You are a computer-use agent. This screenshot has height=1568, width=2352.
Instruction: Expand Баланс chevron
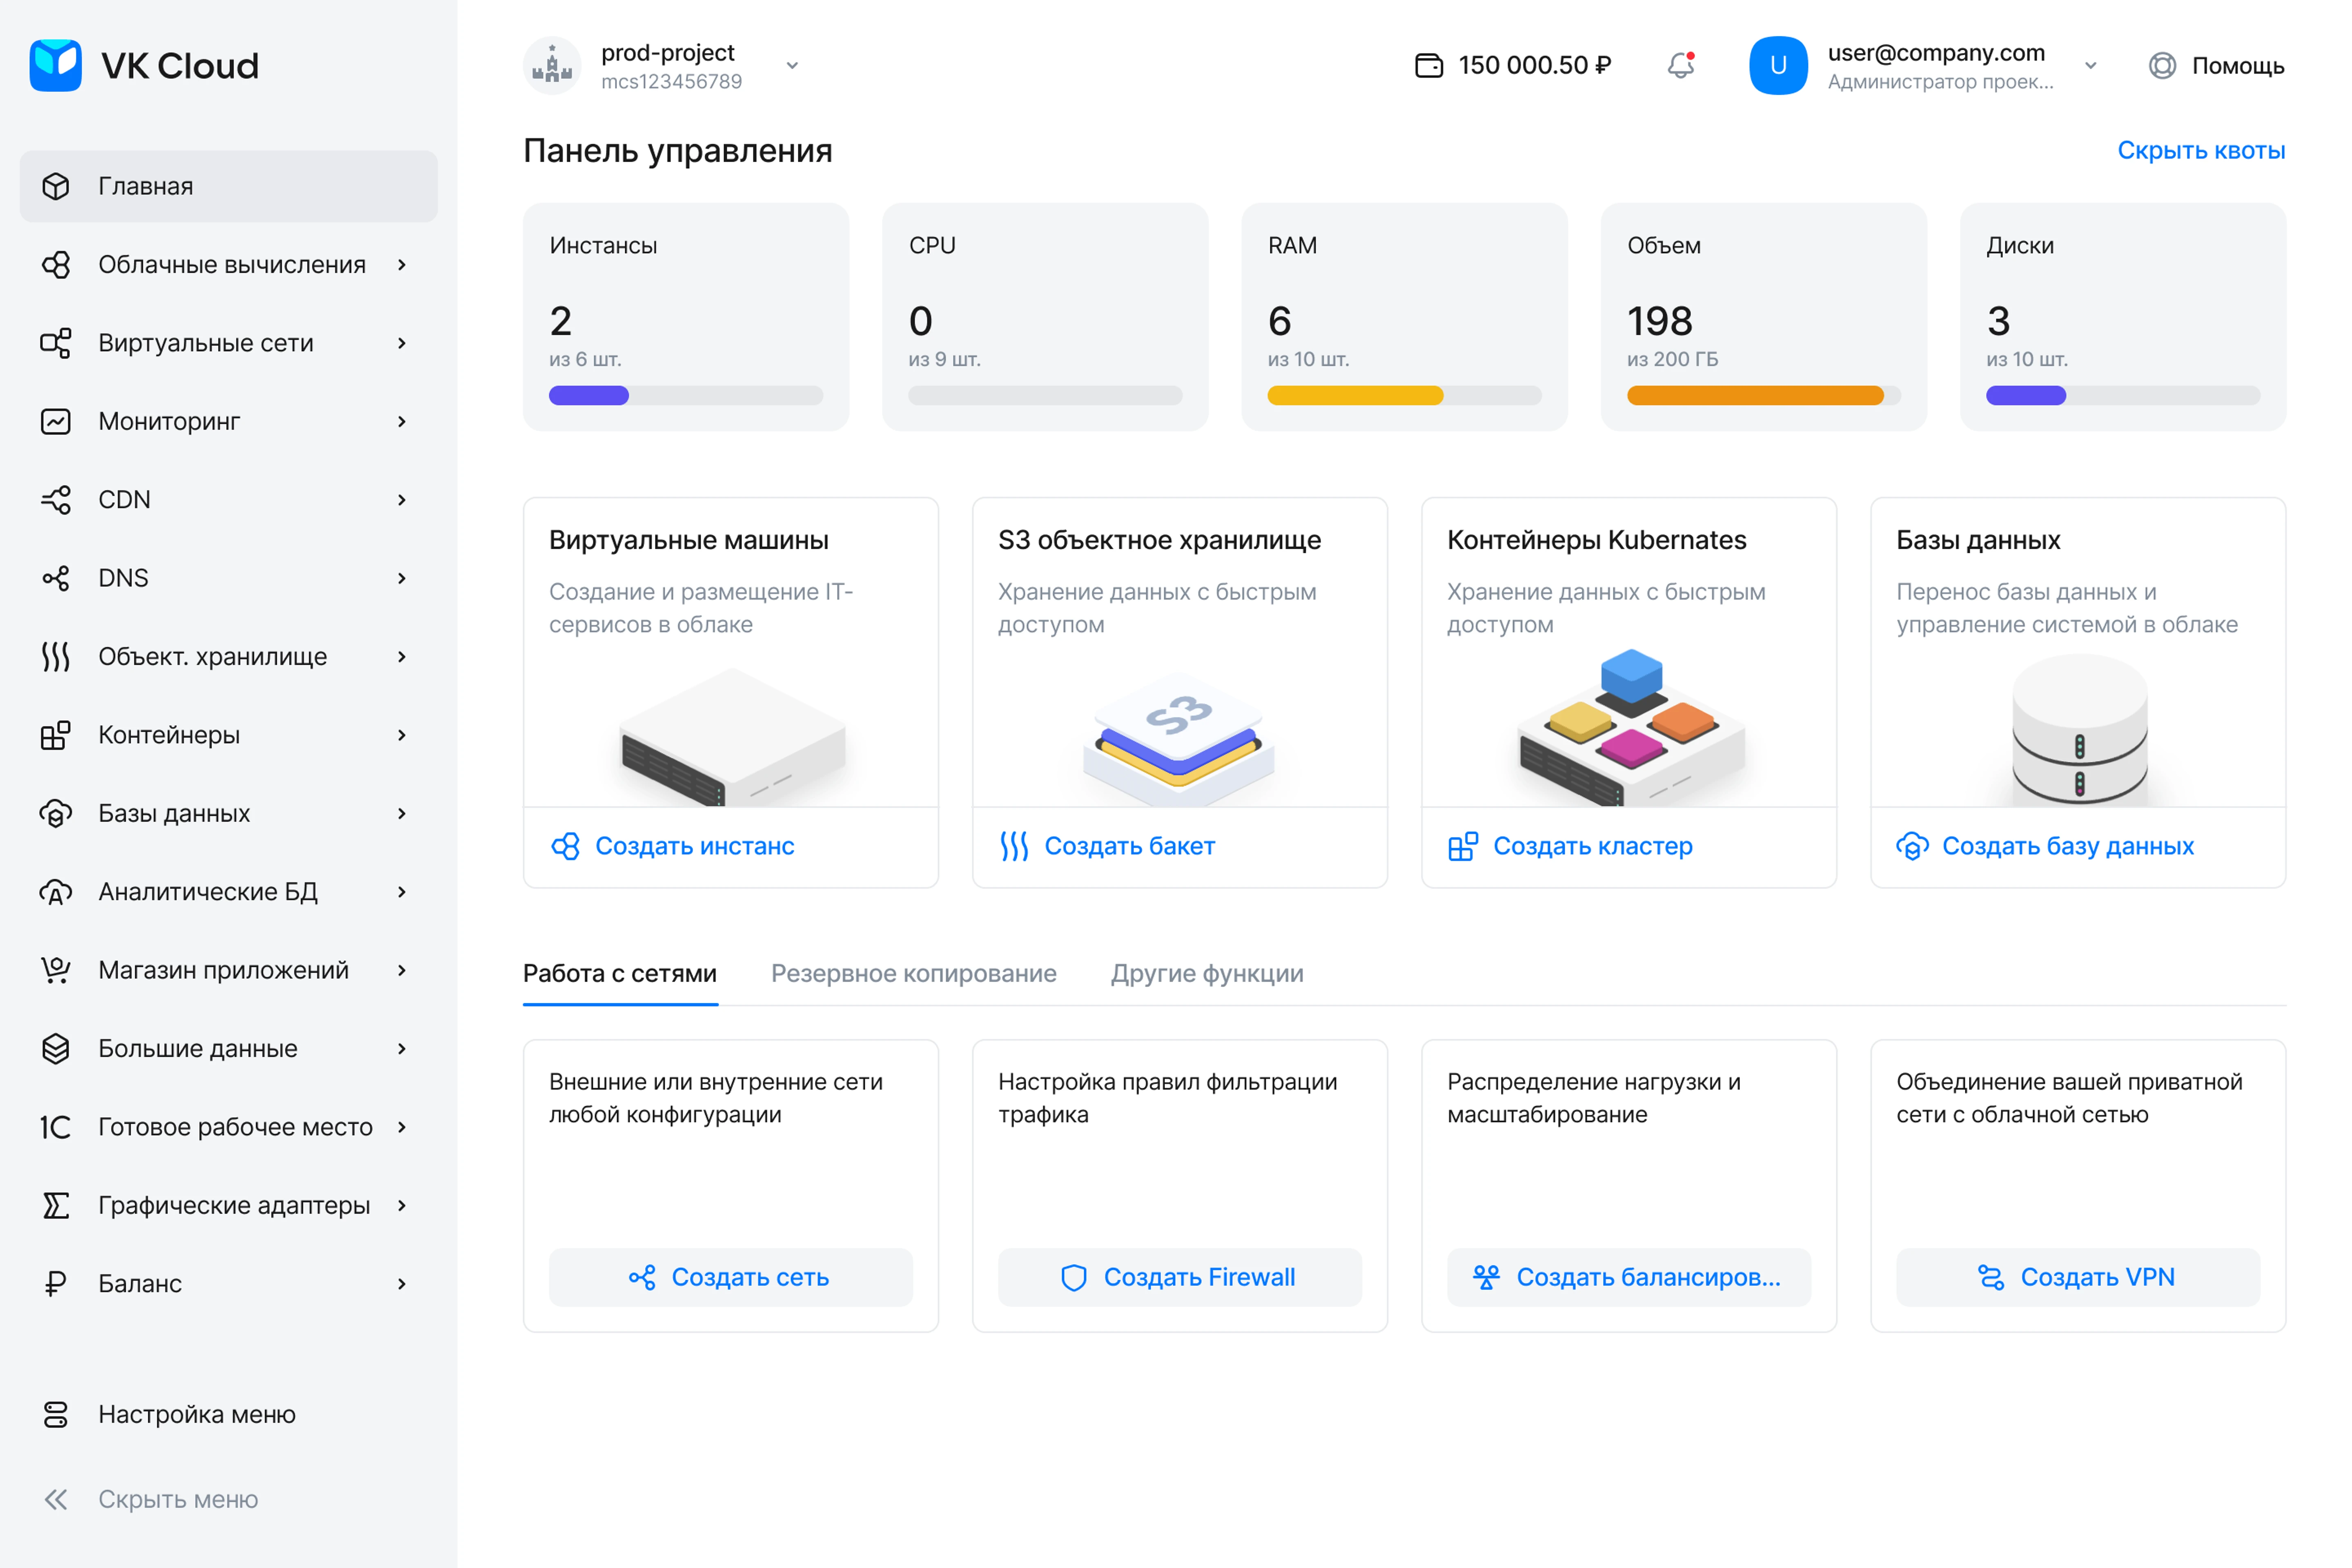[402, 1283]
